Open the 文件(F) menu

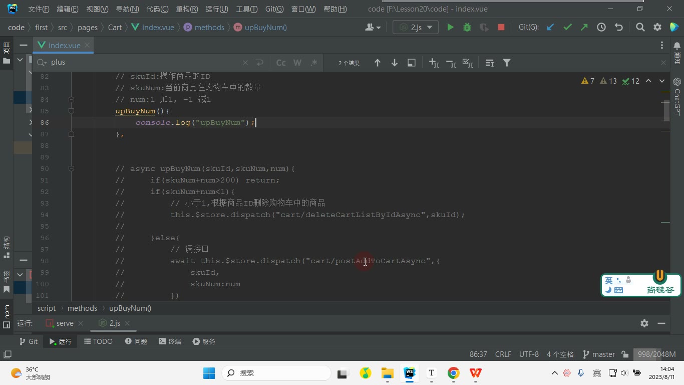tap(39, 9)
